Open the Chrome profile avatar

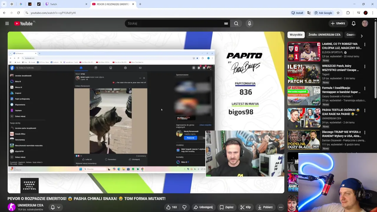366,13
